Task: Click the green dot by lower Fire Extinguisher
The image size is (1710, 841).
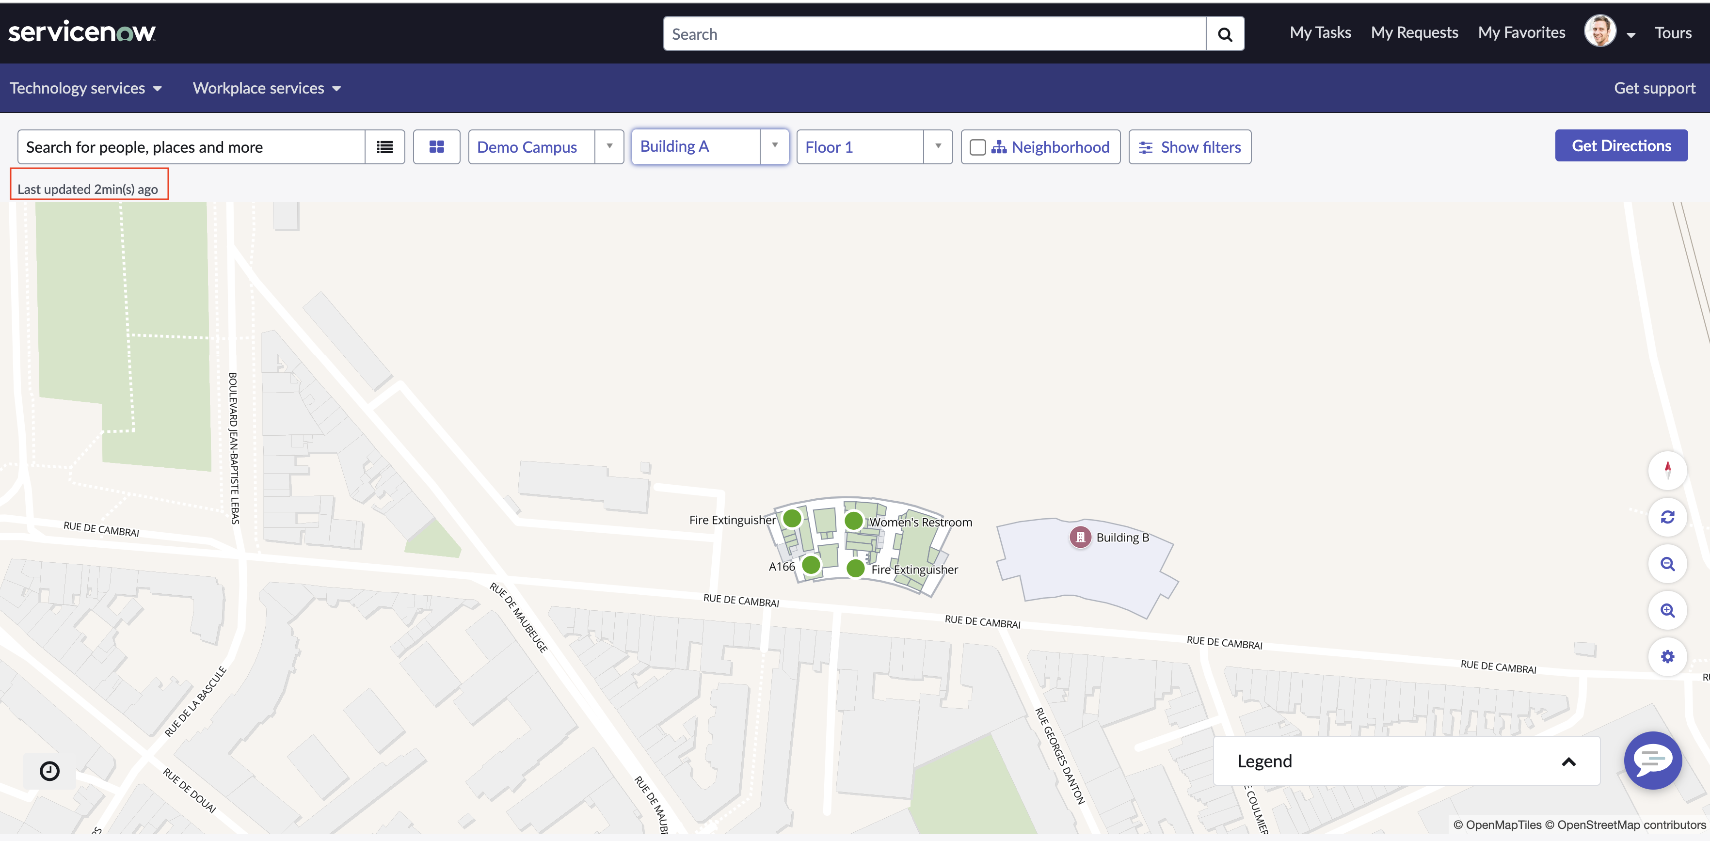Action: (x=856, y=569)
